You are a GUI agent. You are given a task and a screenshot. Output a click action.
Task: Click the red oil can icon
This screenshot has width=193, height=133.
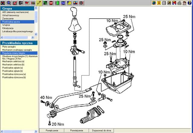point(27,3)
